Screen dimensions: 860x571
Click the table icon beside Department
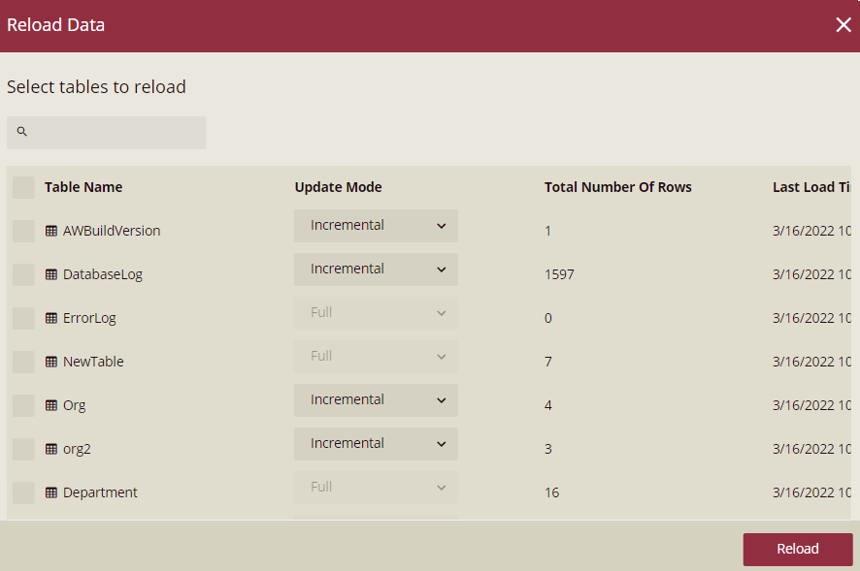click(50, 492)
